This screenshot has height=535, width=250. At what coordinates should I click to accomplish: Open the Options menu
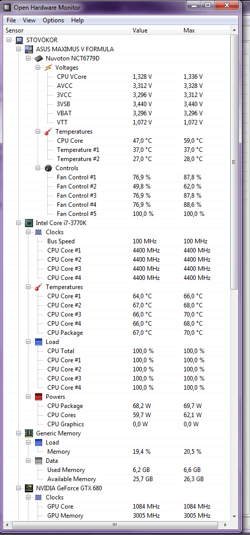point(53,20)
